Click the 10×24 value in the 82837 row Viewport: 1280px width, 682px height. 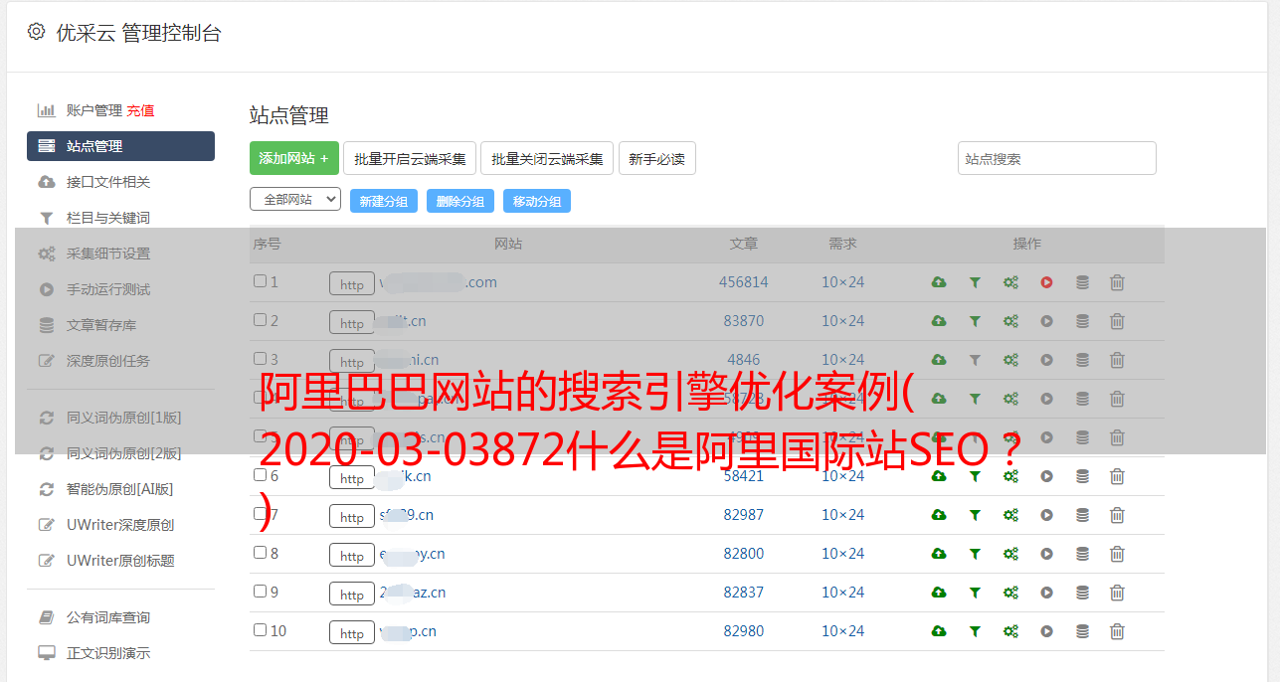(843, 593)
